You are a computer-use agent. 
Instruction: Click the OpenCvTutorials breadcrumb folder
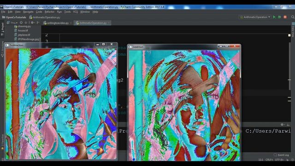point(14,18)
